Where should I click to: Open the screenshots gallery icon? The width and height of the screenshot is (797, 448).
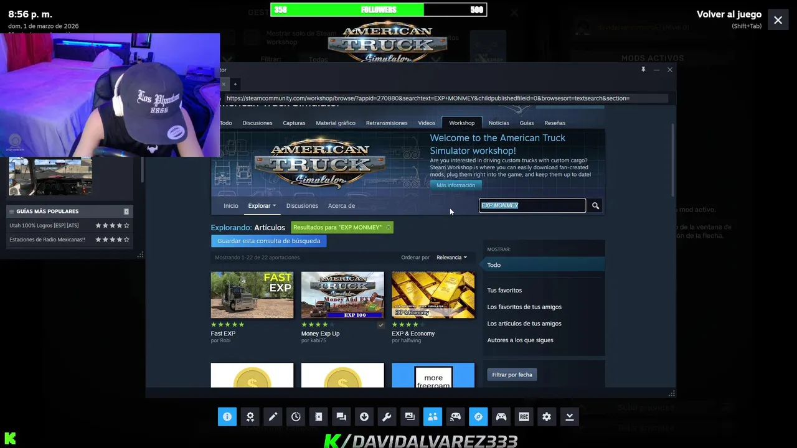pyautogui.click(x=410, y=417)
